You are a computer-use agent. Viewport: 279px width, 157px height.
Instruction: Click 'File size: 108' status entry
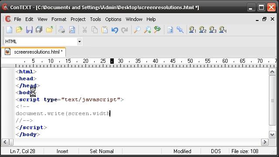(x=245, y=151)
